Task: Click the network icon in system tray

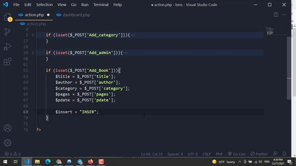Action: (255, 162)
